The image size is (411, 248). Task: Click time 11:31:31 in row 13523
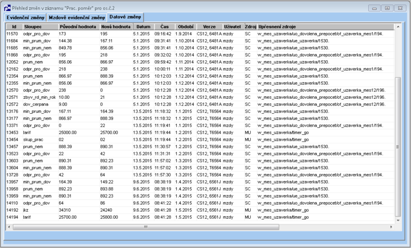tap(162, 154)
